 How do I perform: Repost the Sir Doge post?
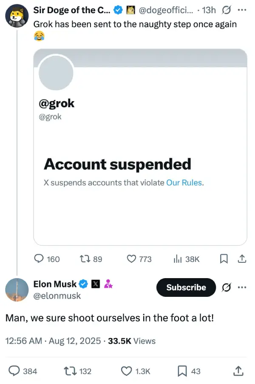(x=85, y=259)
